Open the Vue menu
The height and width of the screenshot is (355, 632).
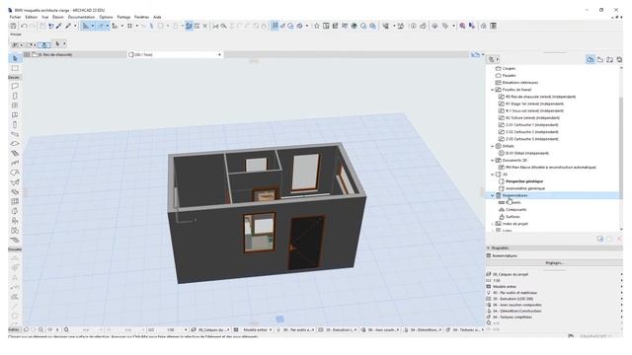(x=45, y=17)
